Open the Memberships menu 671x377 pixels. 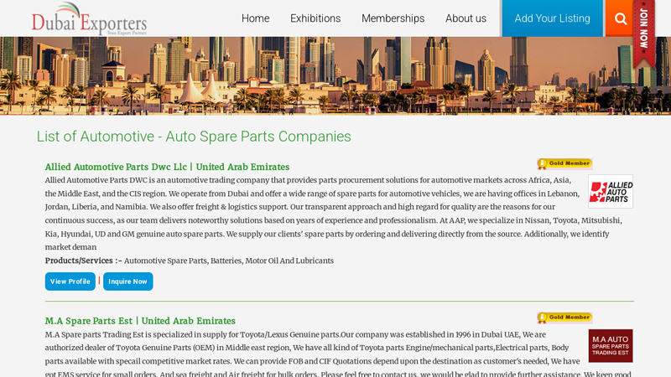[393, 18]
